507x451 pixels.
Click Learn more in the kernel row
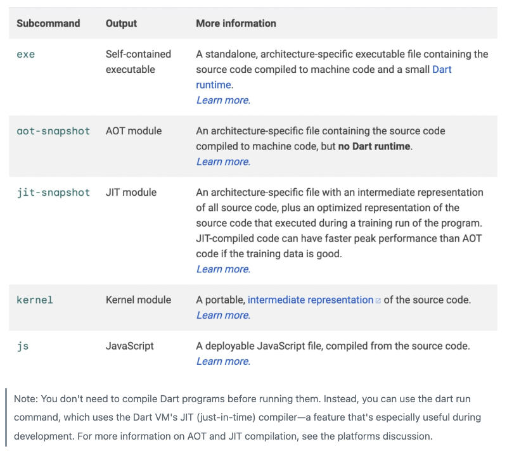click(x=223, y=315)
